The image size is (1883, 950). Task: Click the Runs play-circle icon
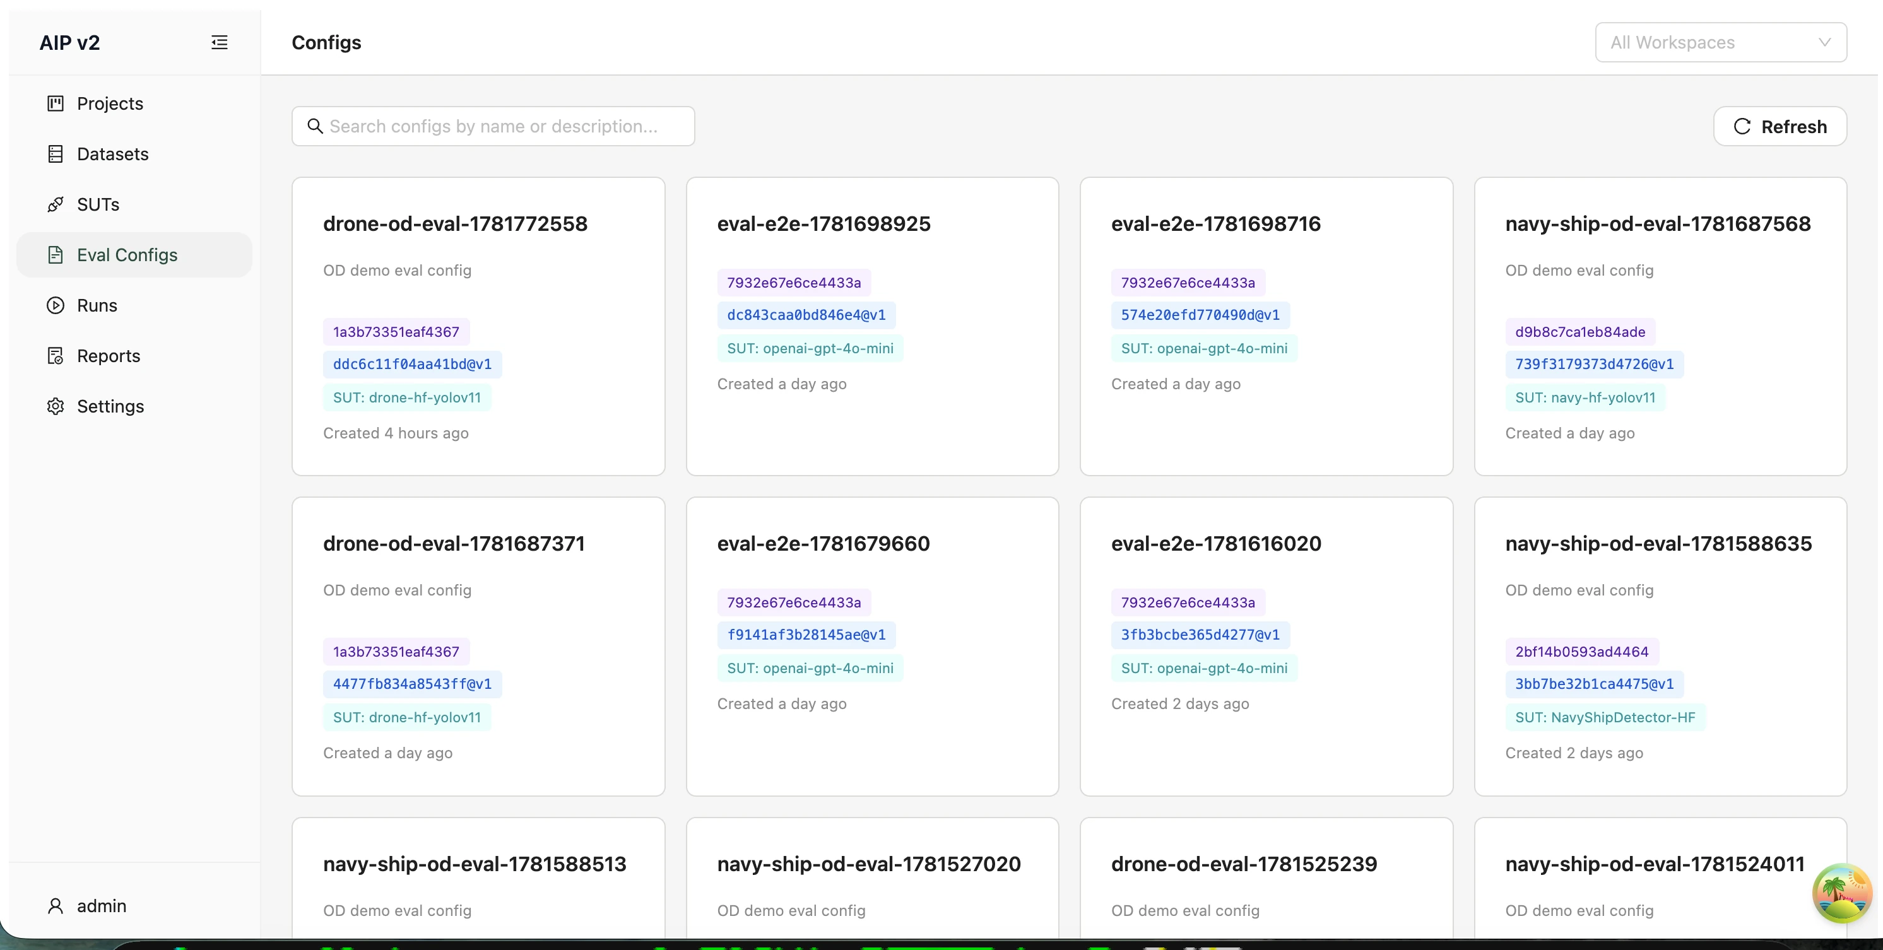pos(56,305)
